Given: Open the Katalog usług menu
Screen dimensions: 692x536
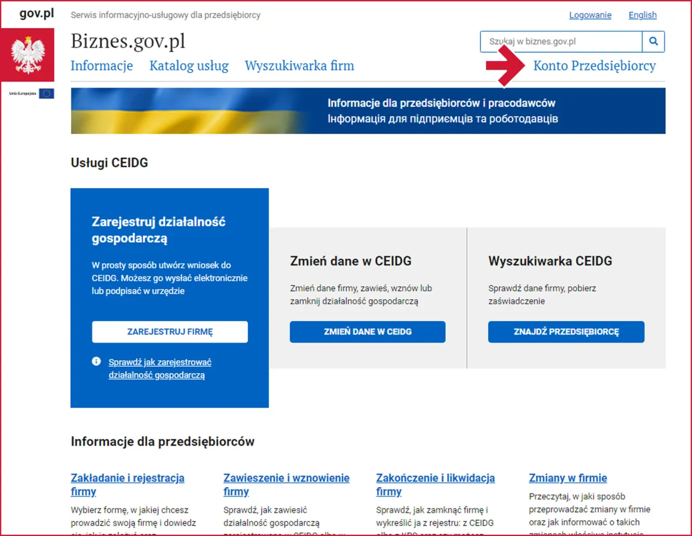Looking at the screenshot, I should pos(189,65).
